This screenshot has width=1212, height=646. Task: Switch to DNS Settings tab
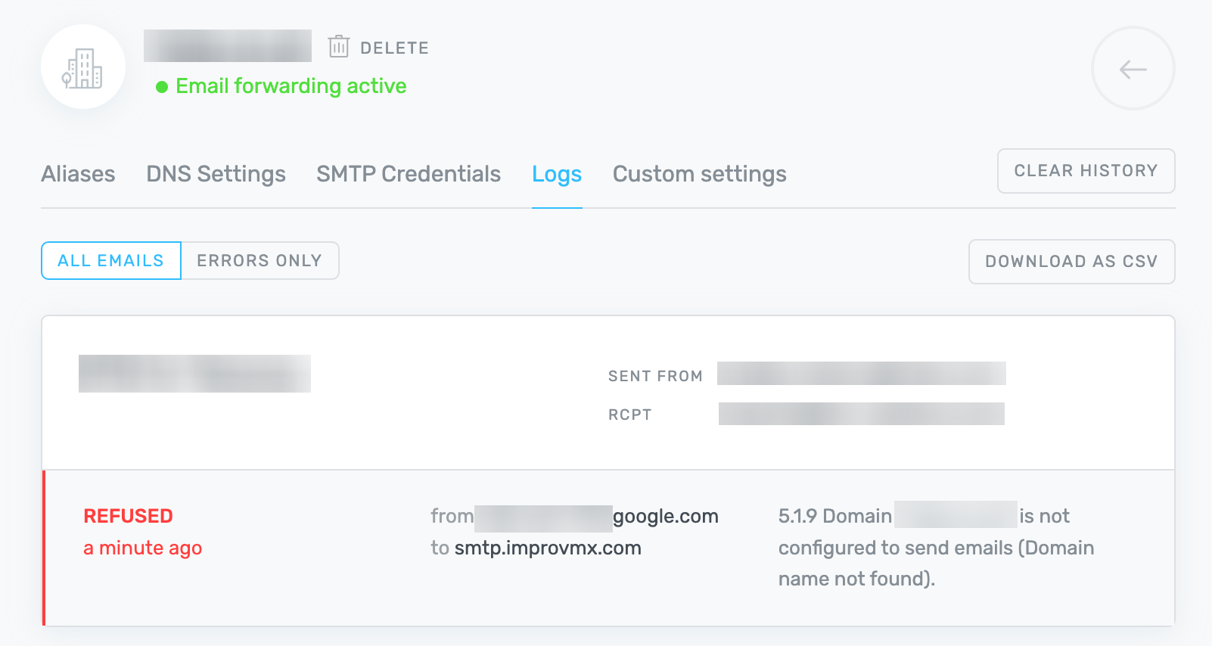click(x=215, y=174)
